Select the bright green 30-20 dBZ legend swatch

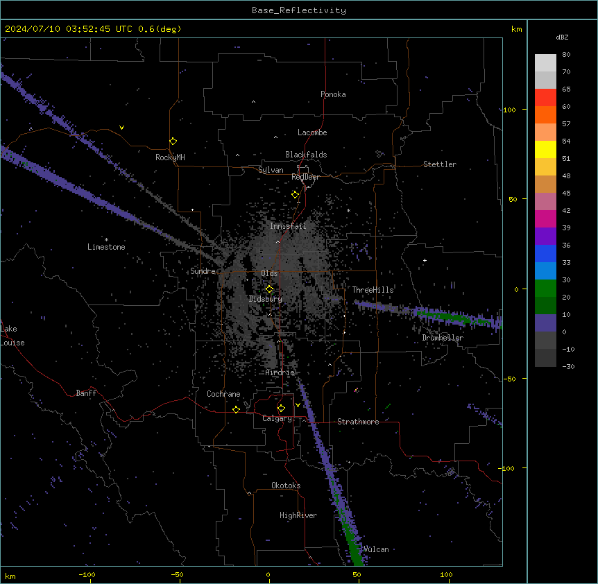545,289
